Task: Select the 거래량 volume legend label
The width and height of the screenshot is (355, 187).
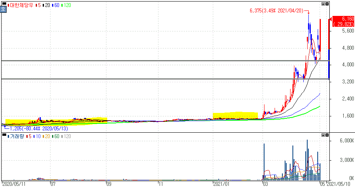Action: (x=16, y=136)
